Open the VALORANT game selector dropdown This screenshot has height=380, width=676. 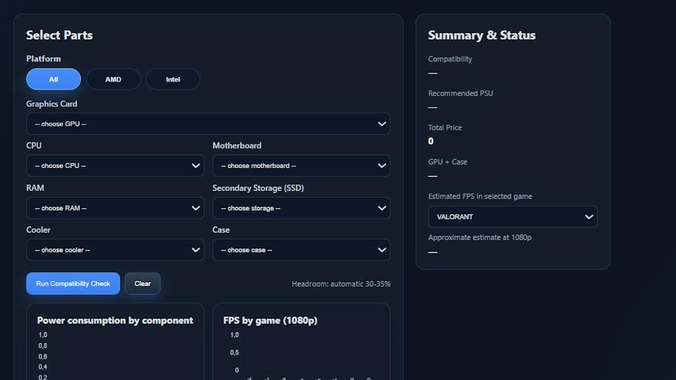coord(512,217)
